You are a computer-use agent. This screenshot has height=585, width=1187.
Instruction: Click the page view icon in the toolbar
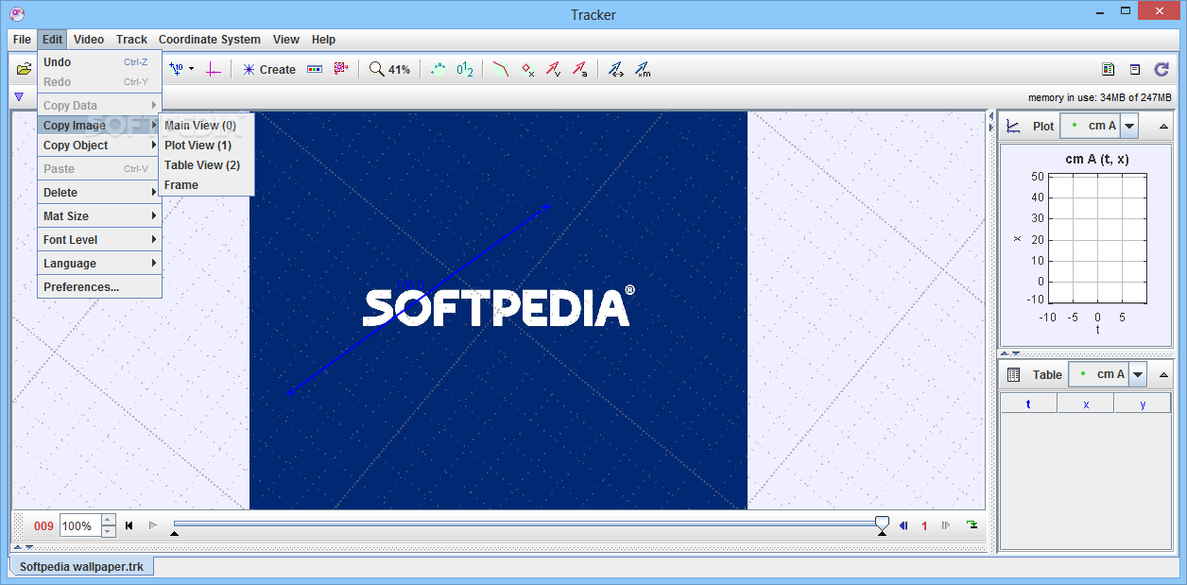[1109, 69]
